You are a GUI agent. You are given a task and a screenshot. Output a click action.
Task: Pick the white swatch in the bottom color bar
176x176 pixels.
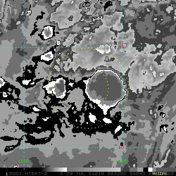[x=150, y=170]
